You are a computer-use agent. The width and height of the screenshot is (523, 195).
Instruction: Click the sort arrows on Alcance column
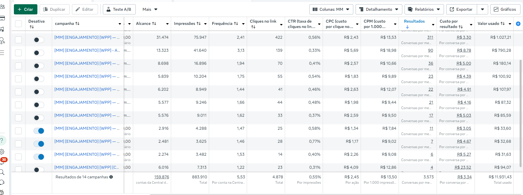[x=154, y=23]
